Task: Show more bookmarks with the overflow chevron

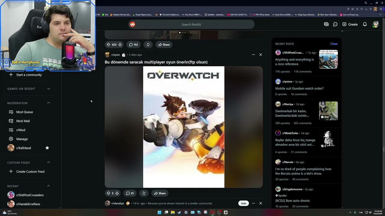Action: (381, 15)
